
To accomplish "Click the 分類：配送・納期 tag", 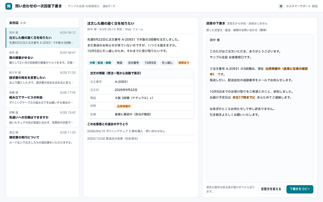I will click(100, 63).
